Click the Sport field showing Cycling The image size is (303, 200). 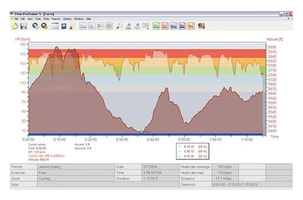[x=70, y=179]
